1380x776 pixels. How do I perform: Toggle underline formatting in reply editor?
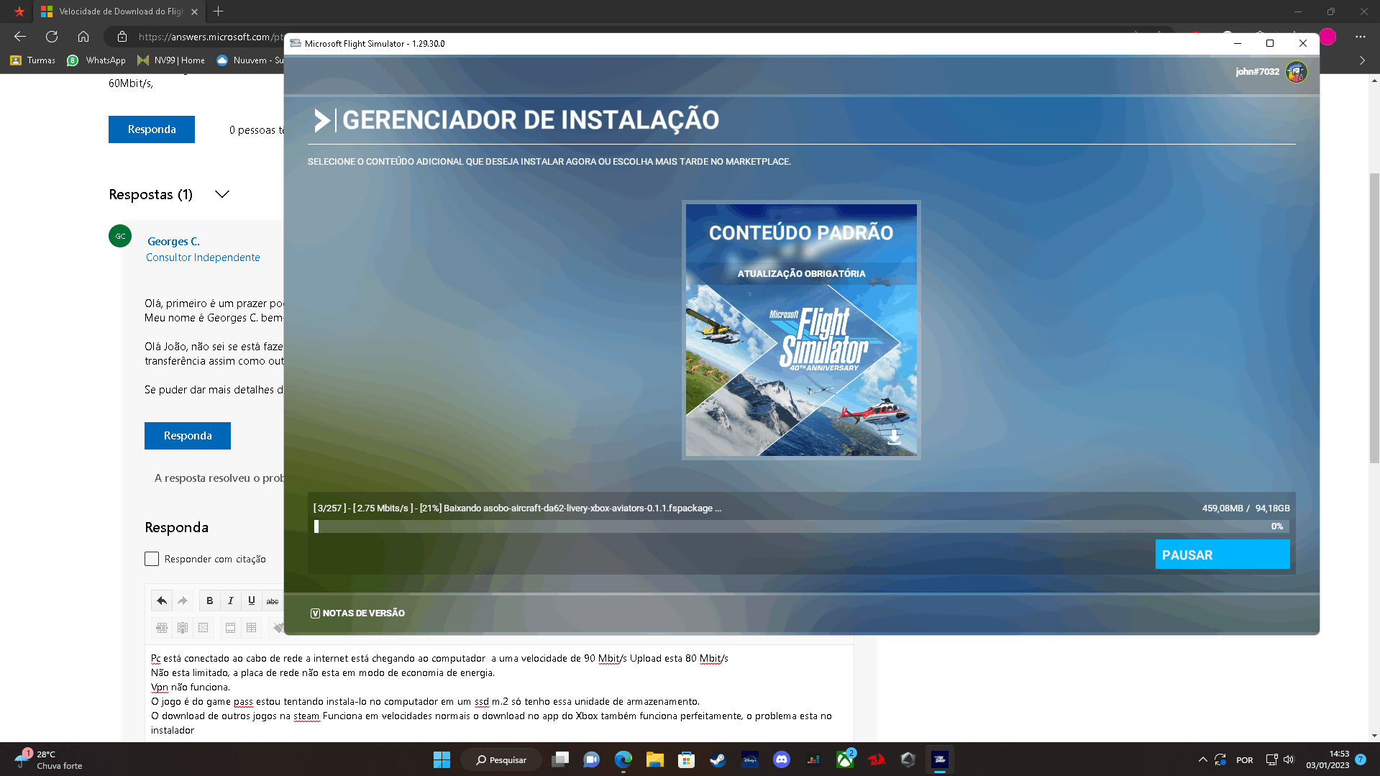[251, 601]
